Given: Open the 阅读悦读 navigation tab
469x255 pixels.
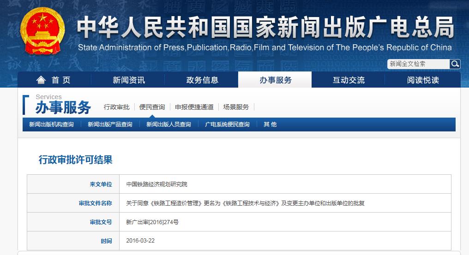Looking at the screenshot, I should tap(423, 80).
